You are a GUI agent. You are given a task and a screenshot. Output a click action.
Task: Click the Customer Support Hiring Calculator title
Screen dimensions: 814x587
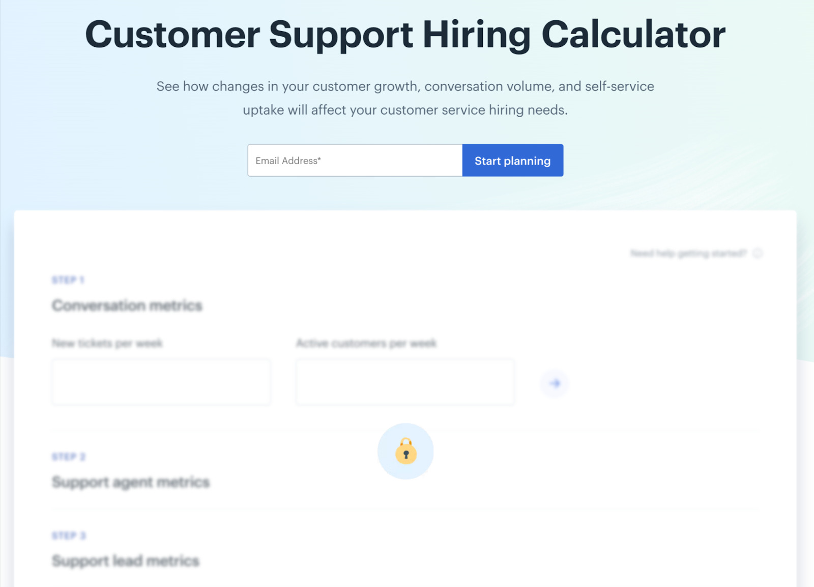click(405, 34)
